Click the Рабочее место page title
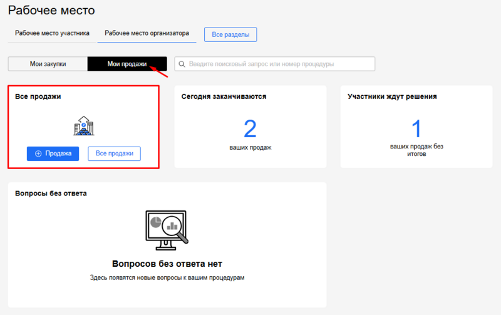This screenshot has width=501, height=315. (51, 11)
